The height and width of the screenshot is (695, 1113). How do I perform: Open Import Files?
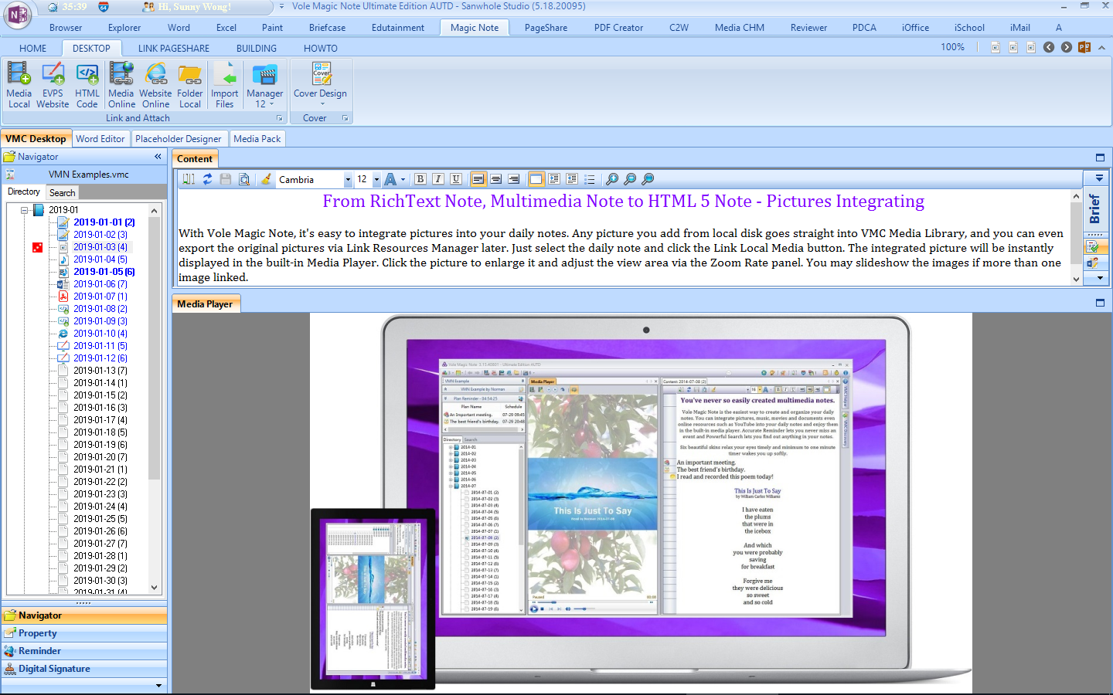pyautogui.click(x=225, y=85)
